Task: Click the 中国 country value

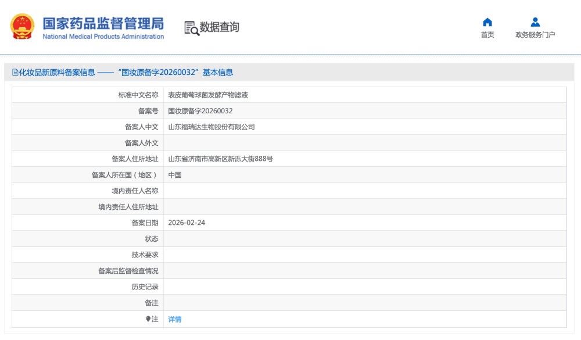Action: (175, 175)
